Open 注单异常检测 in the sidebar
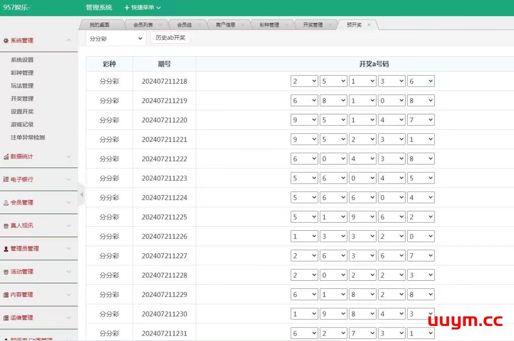 pos(28,137)
